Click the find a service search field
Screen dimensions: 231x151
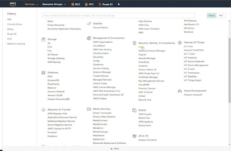click(x=118, y=15)
